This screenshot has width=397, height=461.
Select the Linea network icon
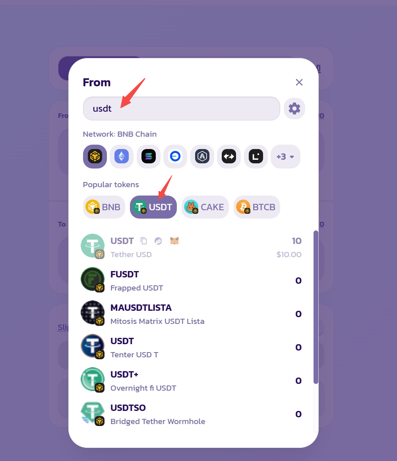[256, 157]
